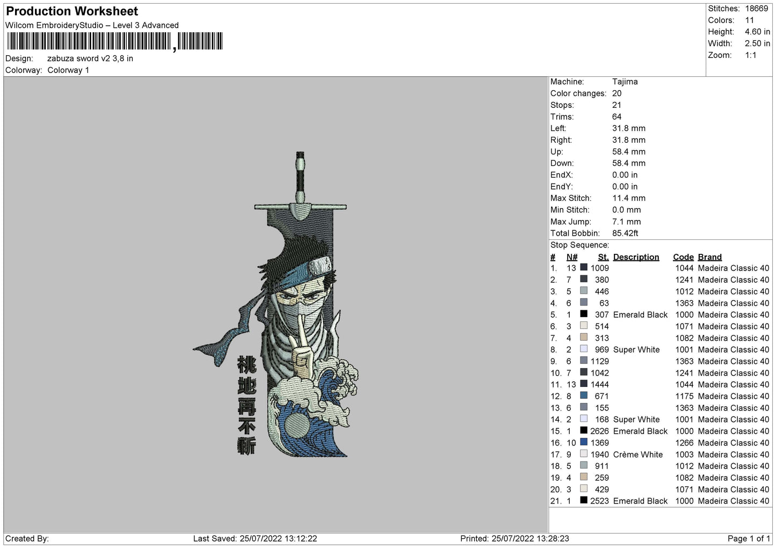Select the Stitches value "18669"
The height and width of the screenshot is (548, 776).
pos(757,9)
